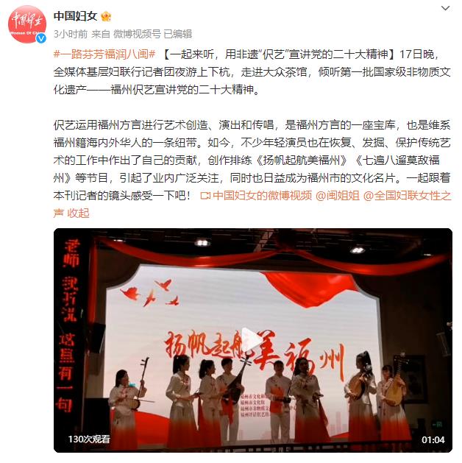Click the 130次观看 view count

(89, 439)
